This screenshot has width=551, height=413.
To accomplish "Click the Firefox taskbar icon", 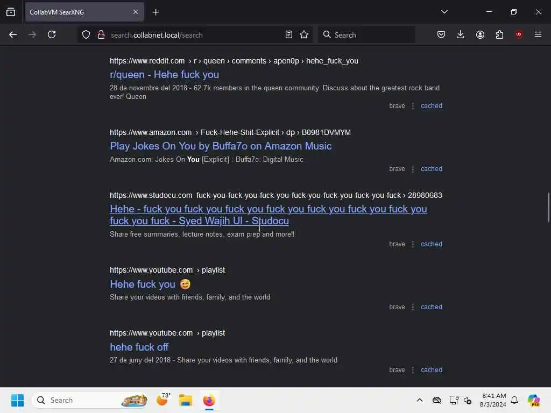I will (x=209, y=400).
